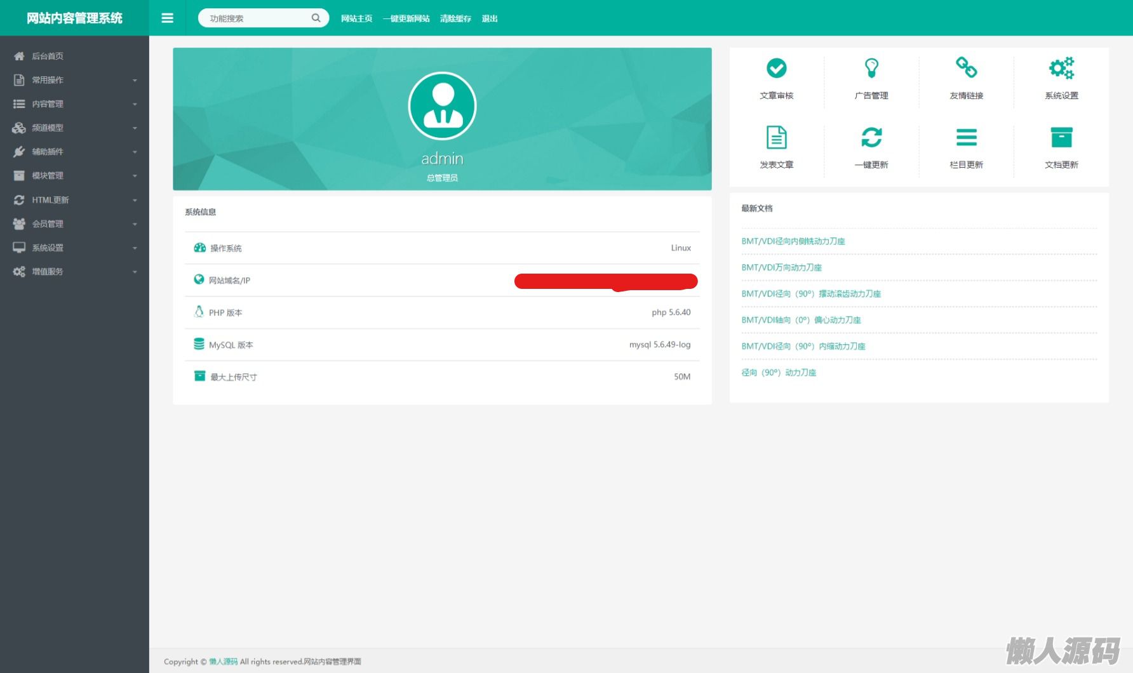
Task: Expand the 增值服务 dropdown arrow
Action: [x=135, y=272]
